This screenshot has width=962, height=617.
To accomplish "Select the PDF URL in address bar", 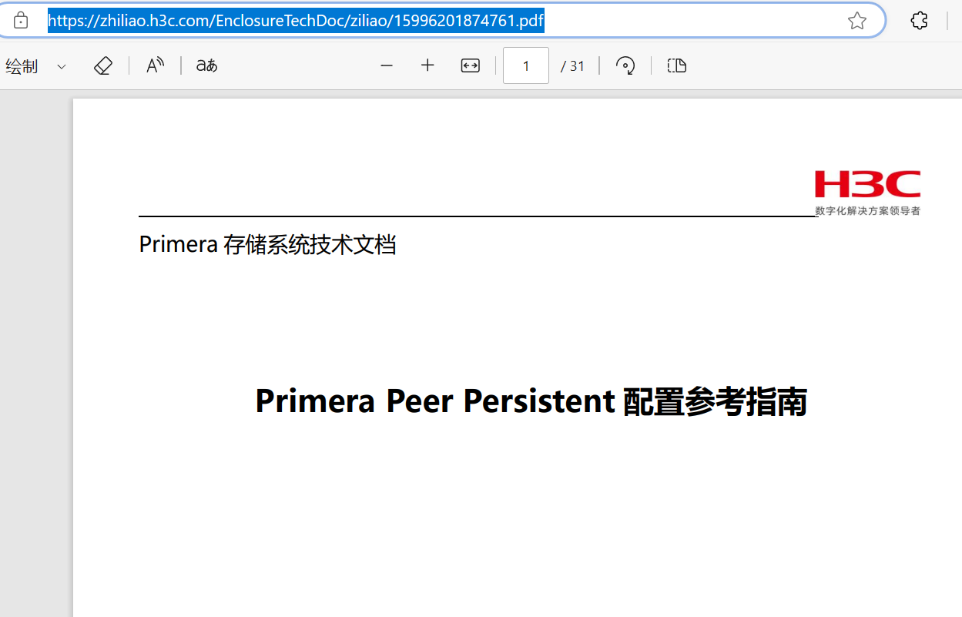I will pos(297,21).
